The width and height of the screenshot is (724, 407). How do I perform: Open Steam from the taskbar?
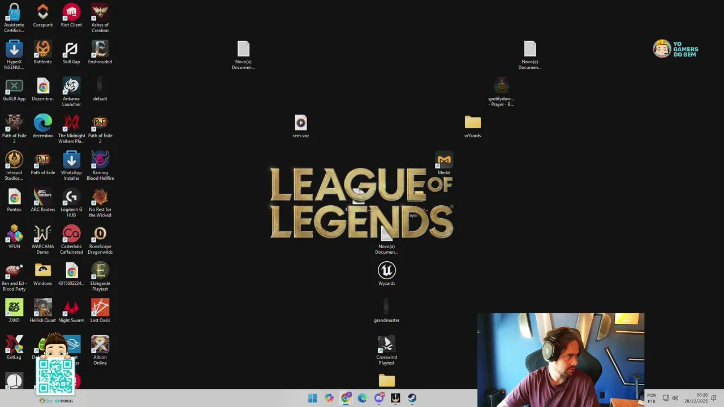coord(412,398)
